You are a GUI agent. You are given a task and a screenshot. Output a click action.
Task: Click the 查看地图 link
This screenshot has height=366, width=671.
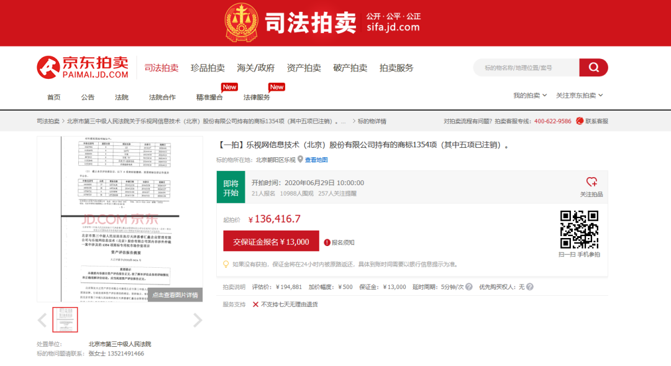point(316,160)
